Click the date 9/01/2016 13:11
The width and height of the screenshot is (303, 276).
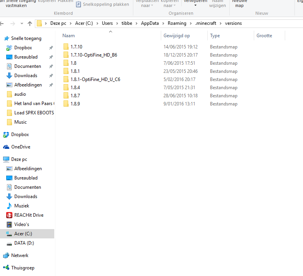(x=179, y=104)
